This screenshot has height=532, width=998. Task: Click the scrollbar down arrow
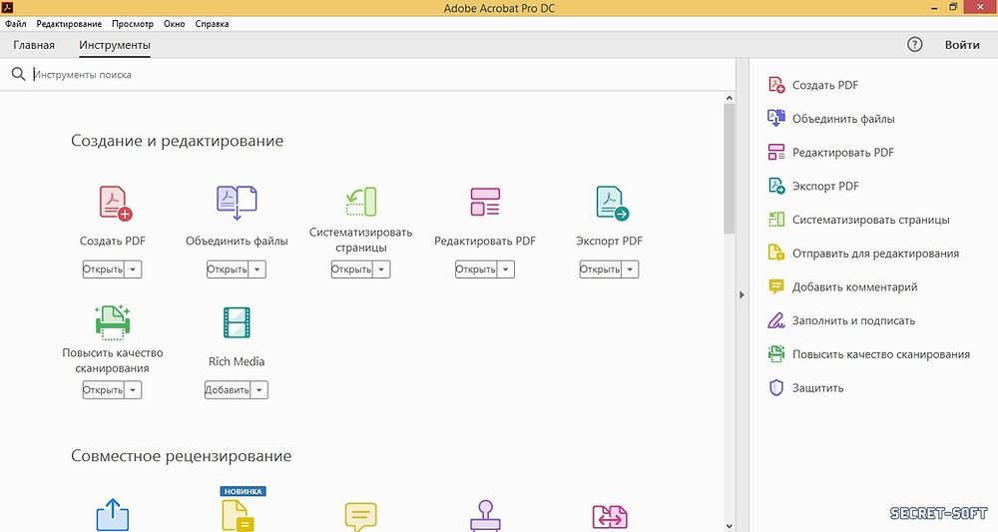pyautogui.click(x=730, y=526)
